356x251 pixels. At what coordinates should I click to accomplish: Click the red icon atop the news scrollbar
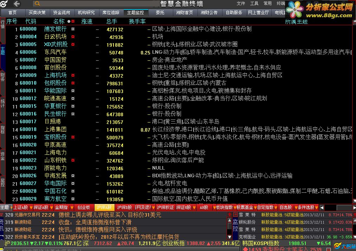tap(229, 214)
